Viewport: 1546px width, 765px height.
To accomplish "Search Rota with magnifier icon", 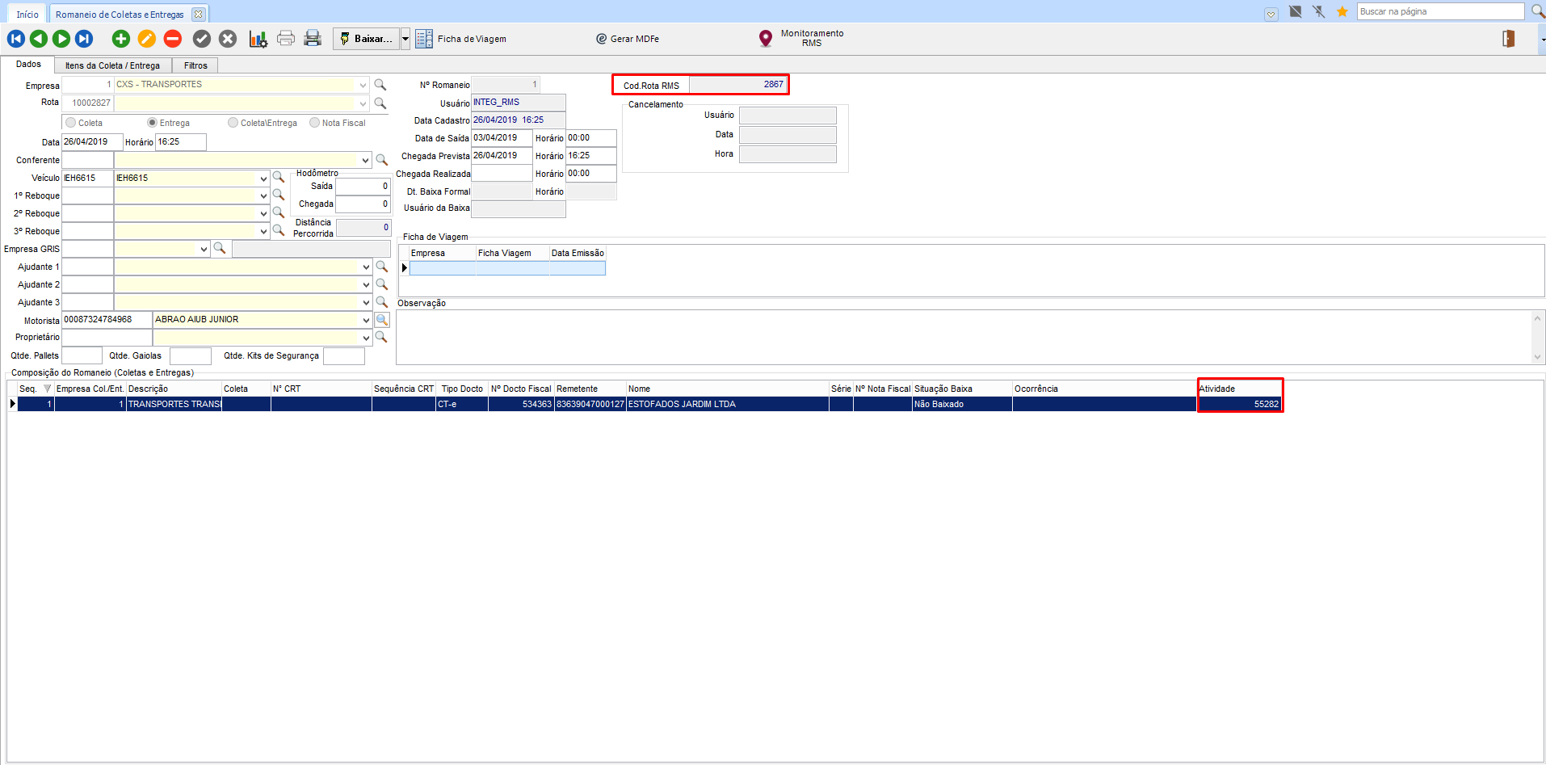I will point(380,103).
